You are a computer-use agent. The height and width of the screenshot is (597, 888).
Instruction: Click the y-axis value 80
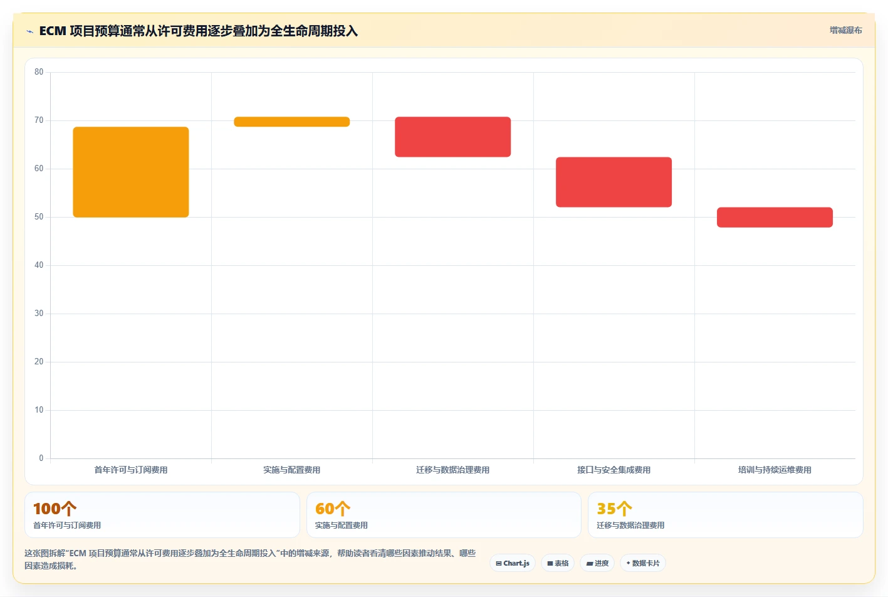tap(39, 72)
